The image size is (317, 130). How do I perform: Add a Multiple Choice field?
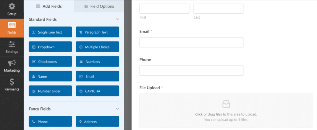coord(97,47)
